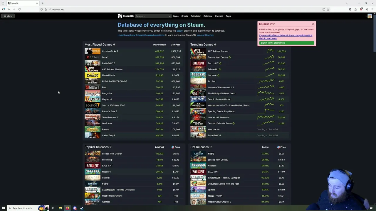The height and width of the screenshot is (211, 376).
Task: Open a new browser tab
Action: 42,3
